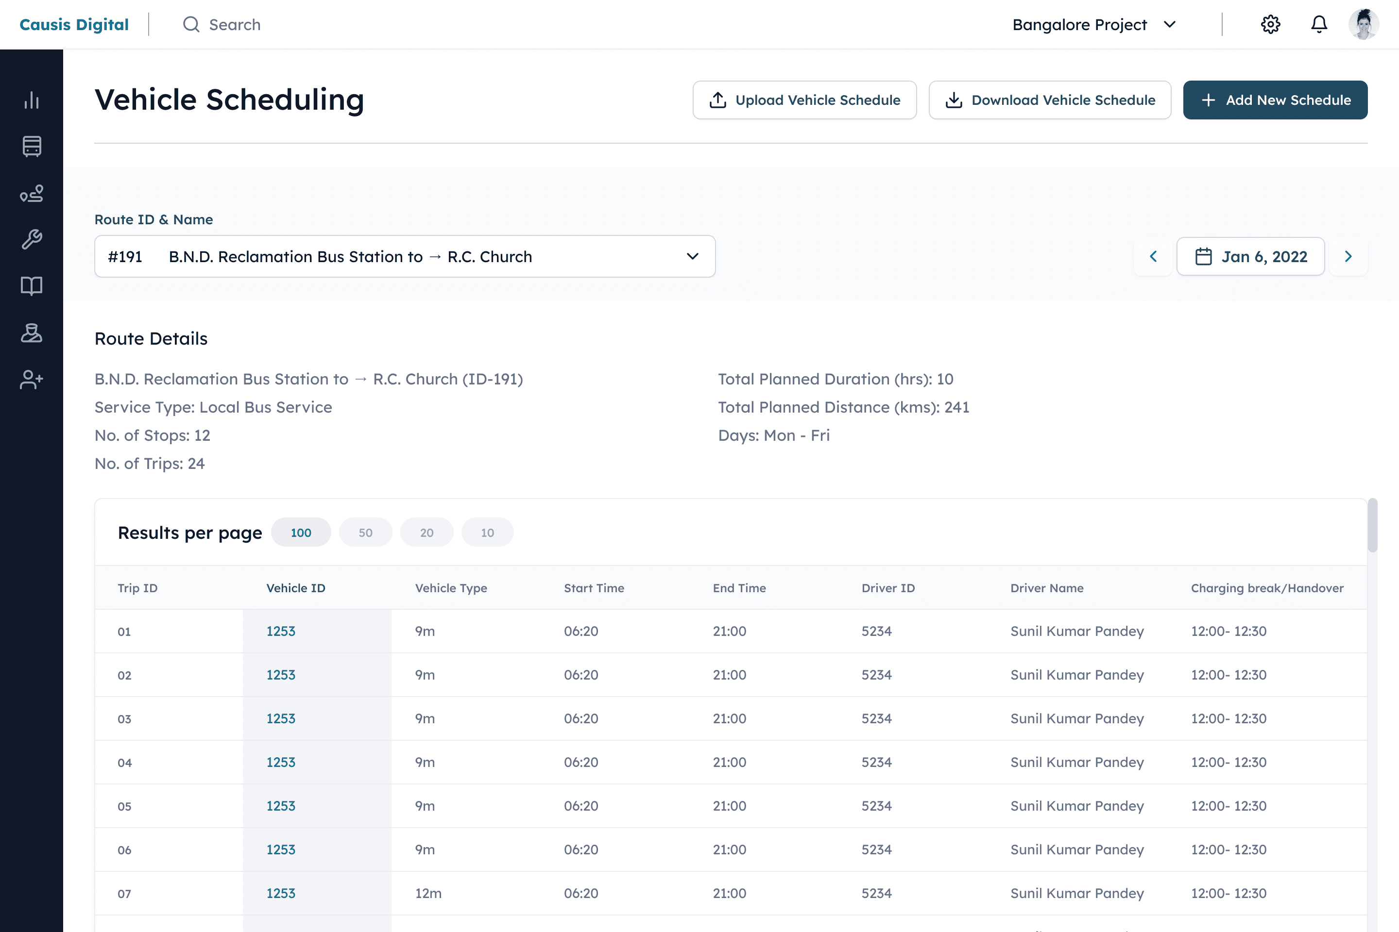Open the open-book sidebar icon

32,286
